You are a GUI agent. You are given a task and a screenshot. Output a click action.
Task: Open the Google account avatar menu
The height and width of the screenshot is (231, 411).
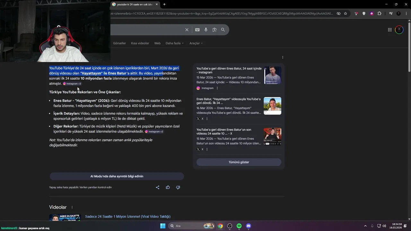click(399, 30)
